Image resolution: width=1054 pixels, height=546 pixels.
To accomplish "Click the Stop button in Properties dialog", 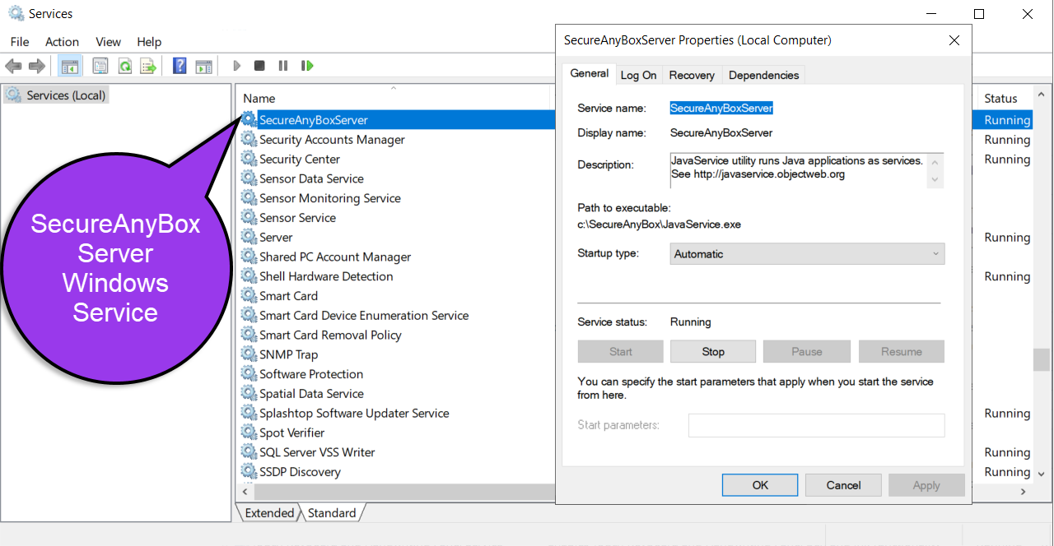I will pyautogui.click(x=713, y=352).
